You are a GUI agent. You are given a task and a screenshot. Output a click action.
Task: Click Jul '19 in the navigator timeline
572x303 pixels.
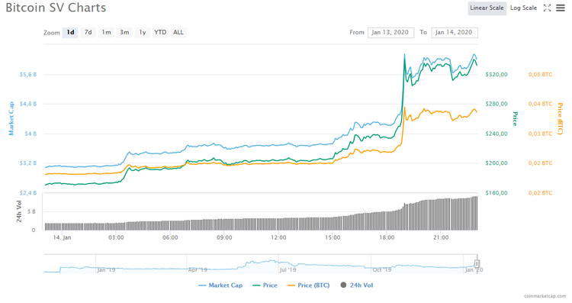point(288,269)
